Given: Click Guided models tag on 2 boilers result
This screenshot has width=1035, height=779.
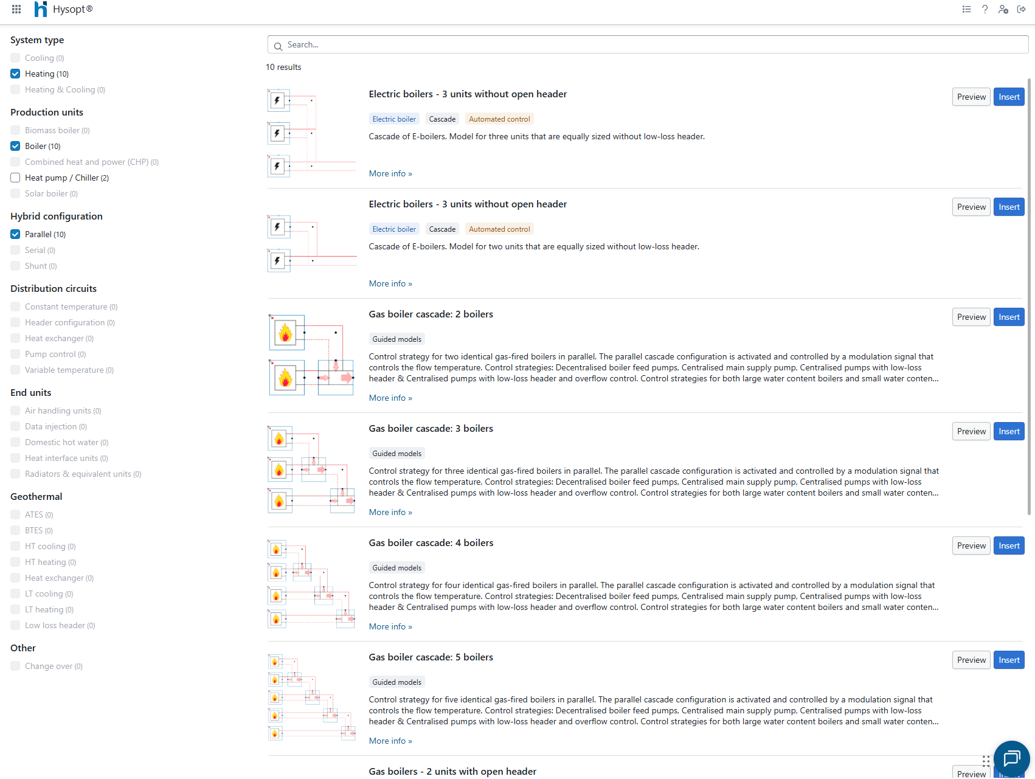Looking at the screenshot, I should 396,339.
